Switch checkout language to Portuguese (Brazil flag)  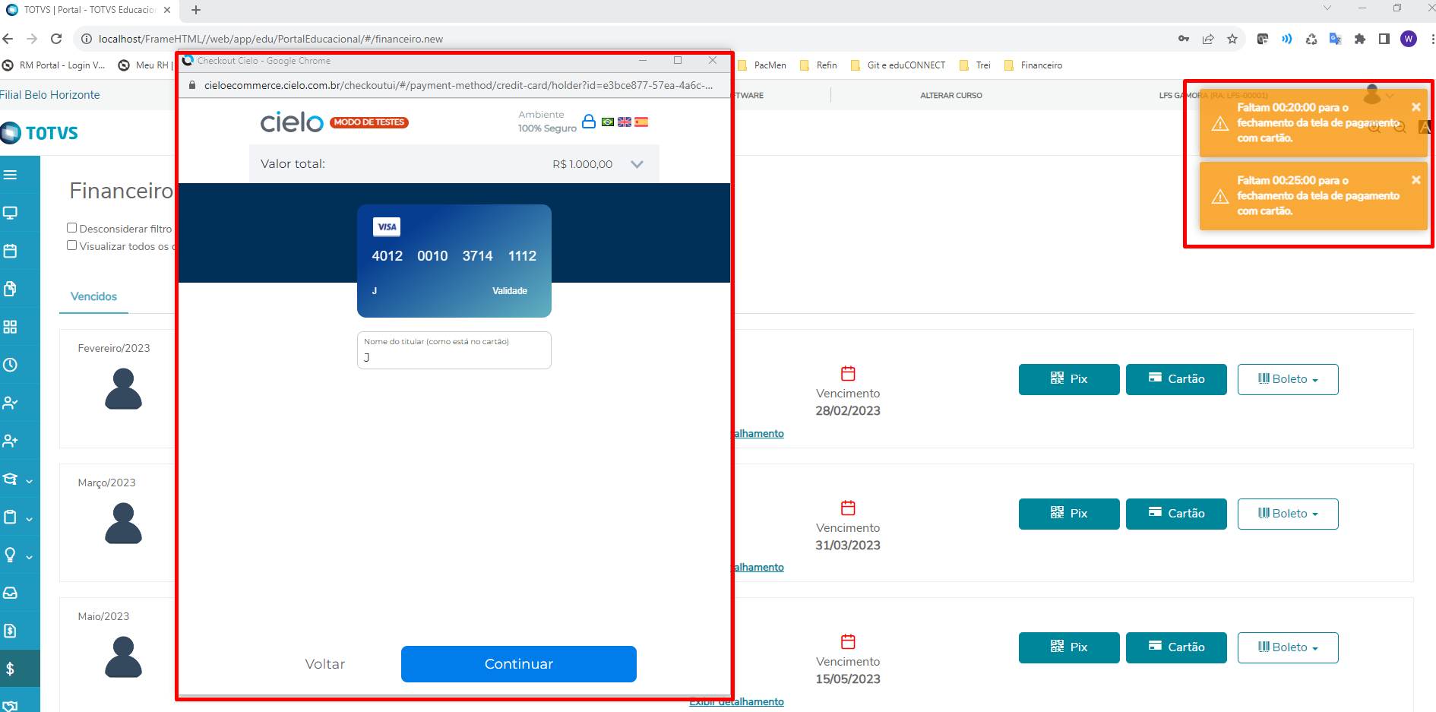[608, 122]
